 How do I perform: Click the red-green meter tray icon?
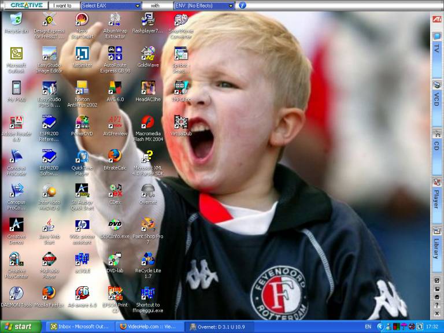coord(397,327)
